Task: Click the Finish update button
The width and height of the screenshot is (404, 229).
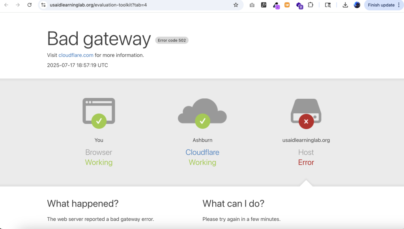Action: 381,5
